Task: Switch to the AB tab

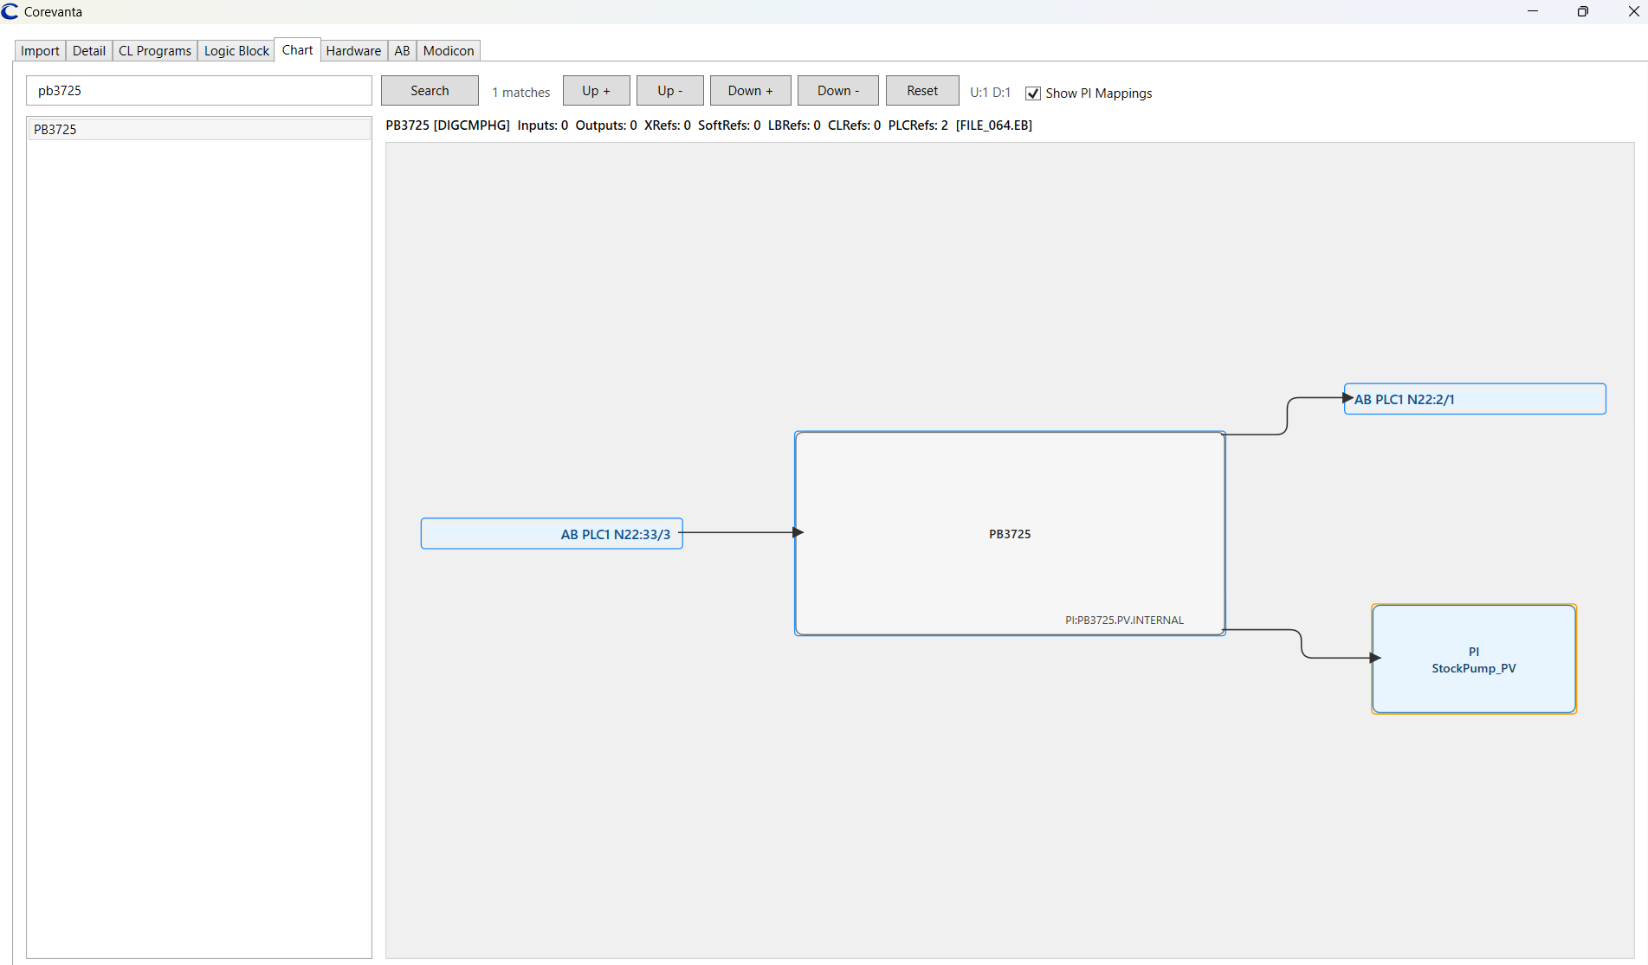Action: (402, 50)
